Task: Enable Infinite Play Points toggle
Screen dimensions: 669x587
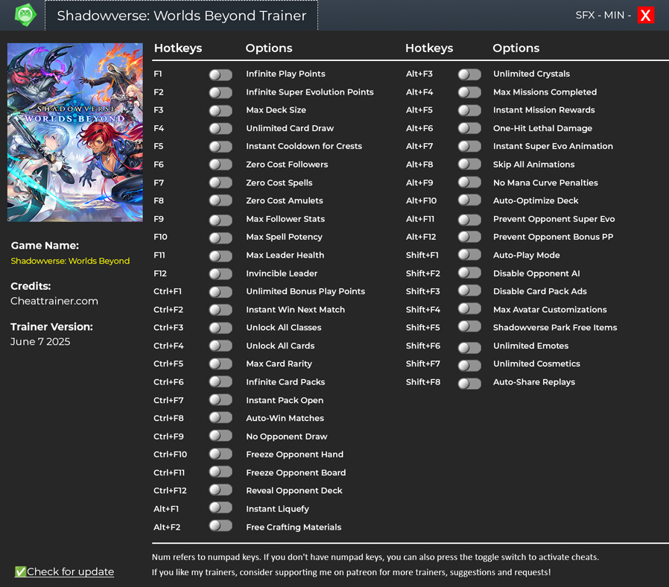Action: (x=221, y=74)
